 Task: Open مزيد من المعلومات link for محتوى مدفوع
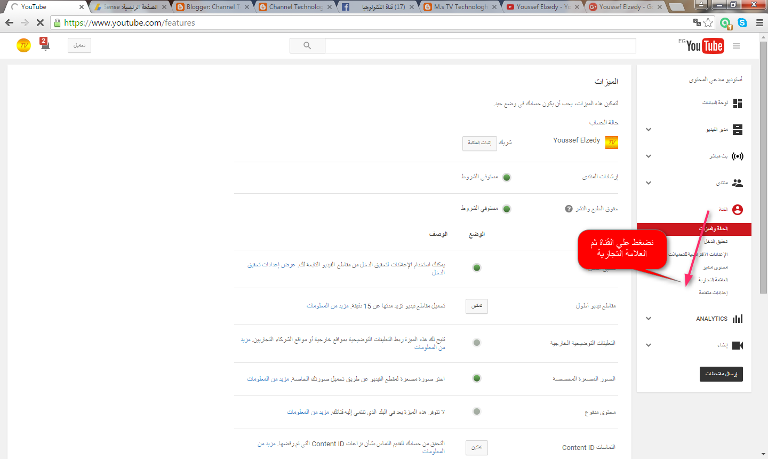click(x=308, y=412)
